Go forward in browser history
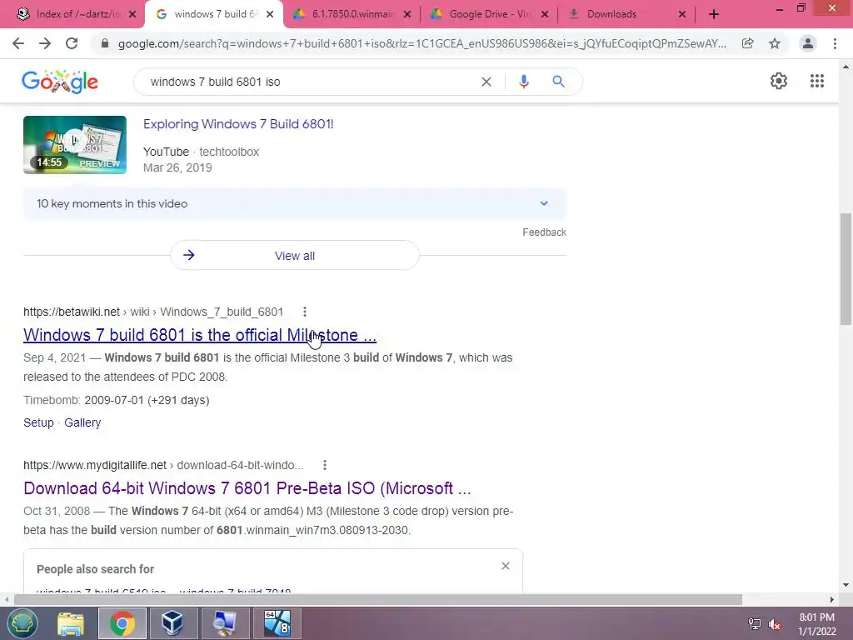 (45, 43)
